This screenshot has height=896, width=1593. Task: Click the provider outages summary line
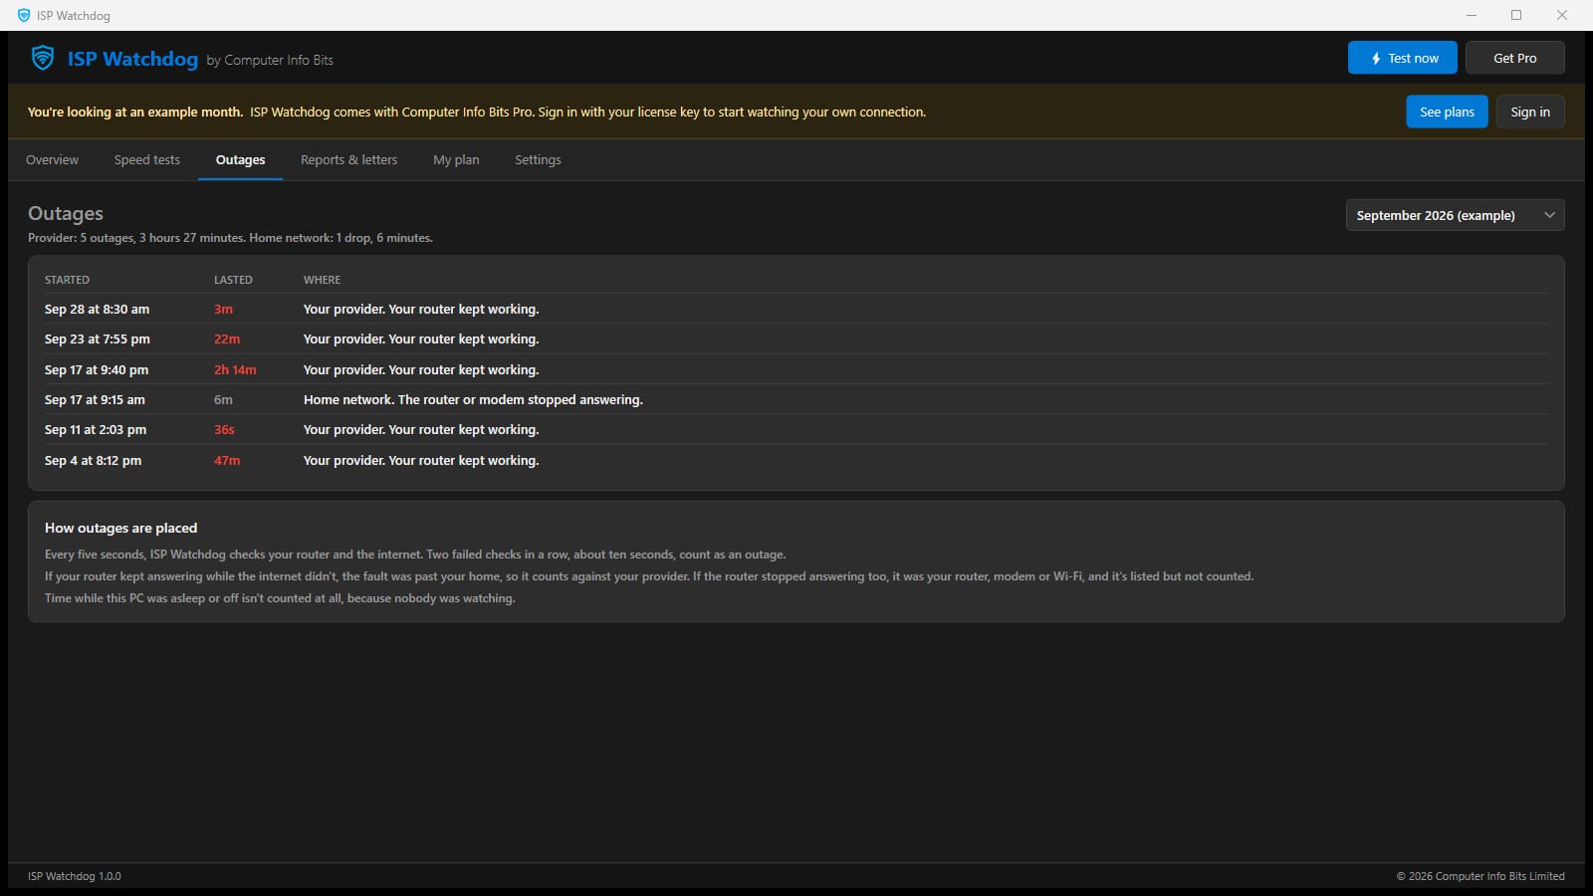tap(230, 238)
